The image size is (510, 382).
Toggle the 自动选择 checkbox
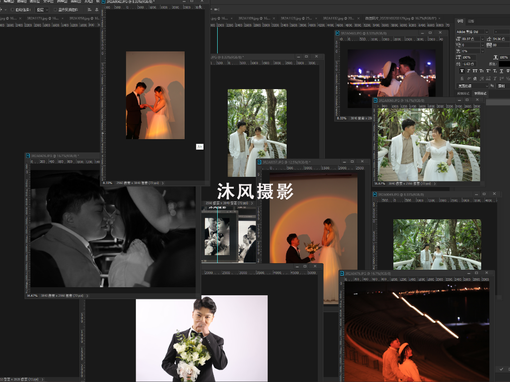tap(12, 10)
